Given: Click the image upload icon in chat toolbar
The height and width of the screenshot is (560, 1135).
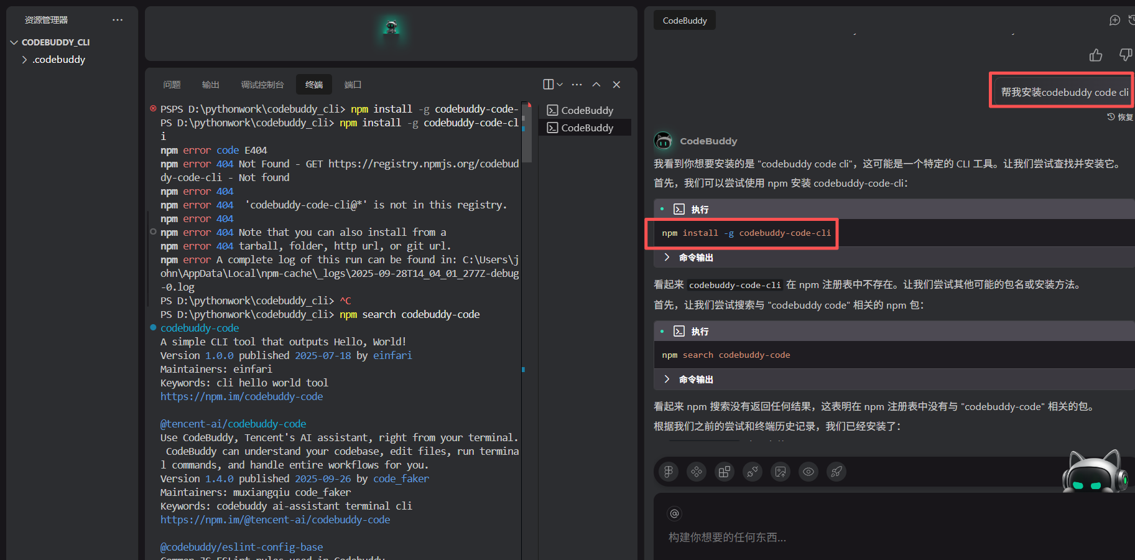Looking at the screenshot, I should (x=781, y=472).
